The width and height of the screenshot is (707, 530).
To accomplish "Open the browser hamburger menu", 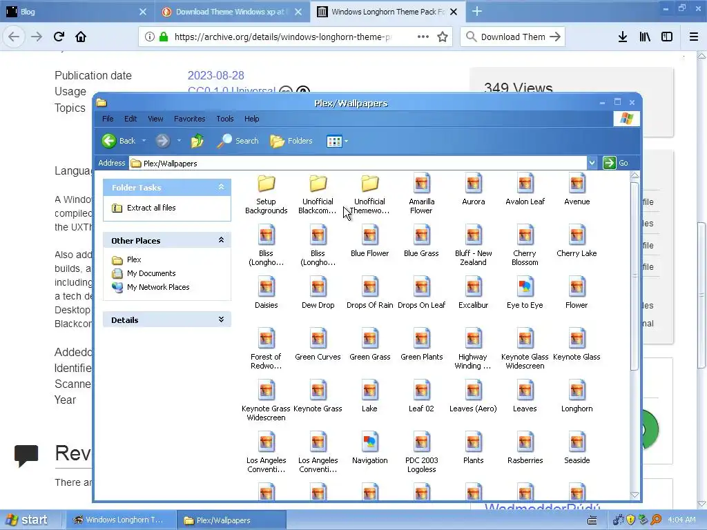I will pyautogui.click(x=693, y=37).
